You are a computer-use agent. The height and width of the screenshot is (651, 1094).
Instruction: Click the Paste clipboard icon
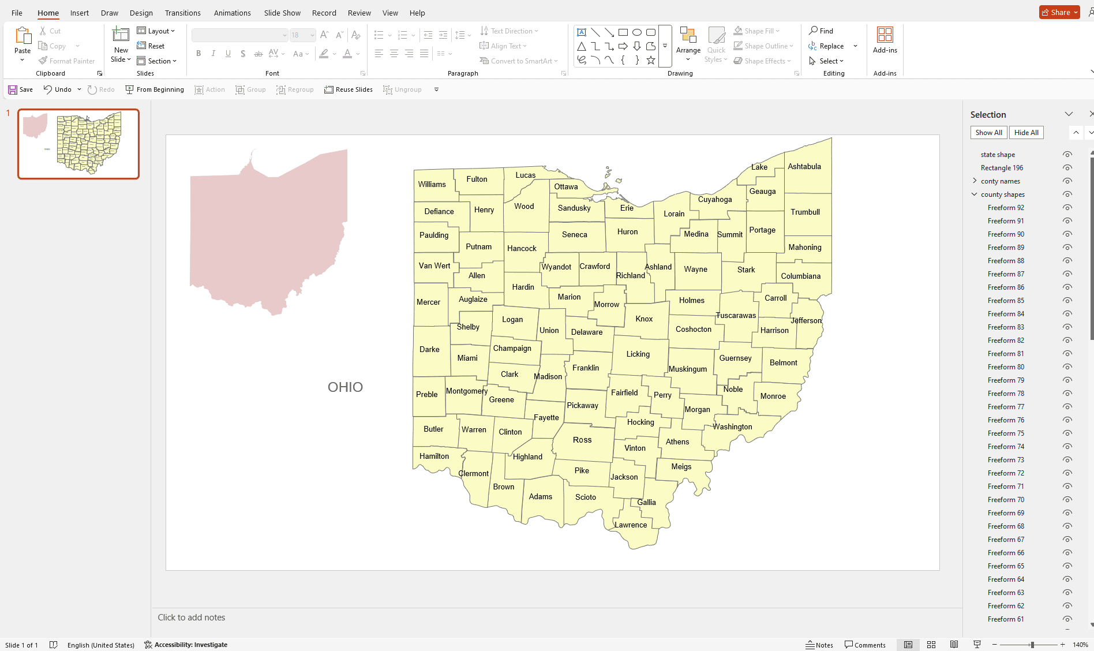23,36
